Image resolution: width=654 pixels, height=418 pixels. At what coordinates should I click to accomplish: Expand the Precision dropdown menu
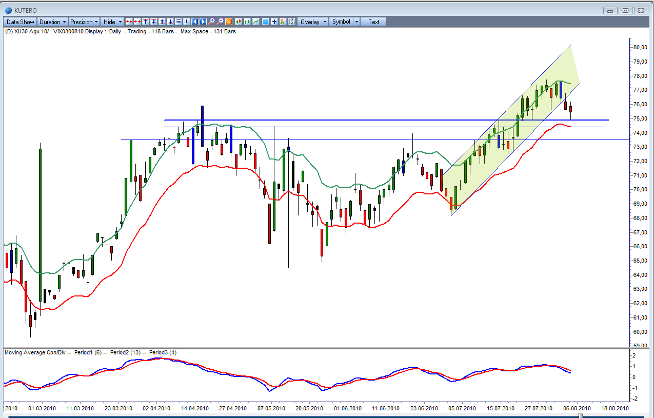point(84,22)
